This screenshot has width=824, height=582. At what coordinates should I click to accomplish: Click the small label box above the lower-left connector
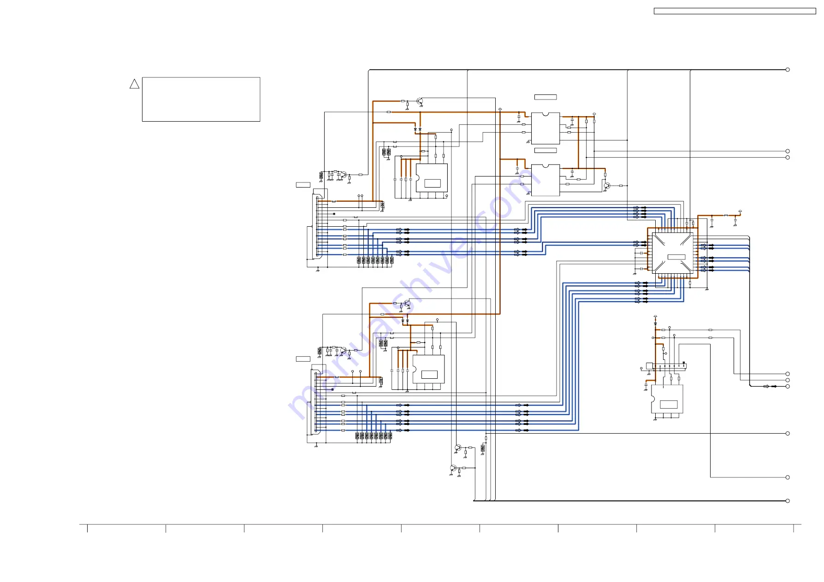[x=303, y=359]
